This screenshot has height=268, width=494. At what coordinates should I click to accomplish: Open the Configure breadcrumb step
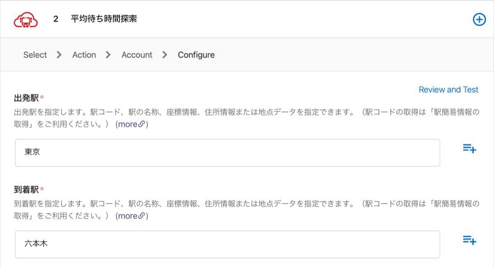[x=196, y=55]
